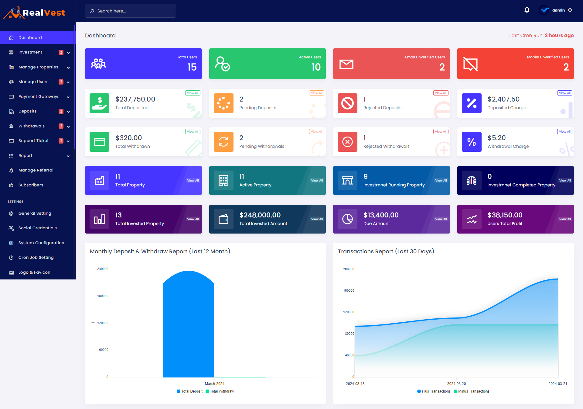The width and height of the screenshot is (583, 409).
Task: Click the Rejected Deposits ban icon
Action: click(x=347, y=103)
